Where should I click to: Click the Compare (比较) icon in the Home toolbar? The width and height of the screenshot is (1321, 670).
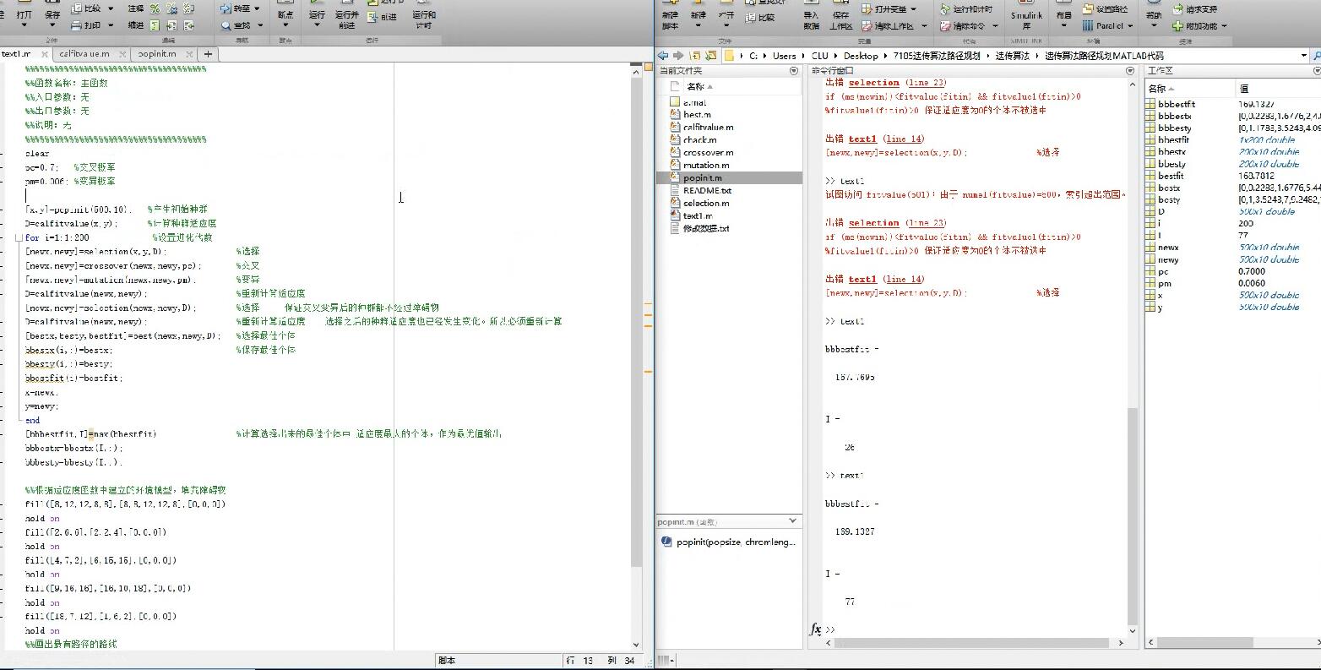point(752,17)
